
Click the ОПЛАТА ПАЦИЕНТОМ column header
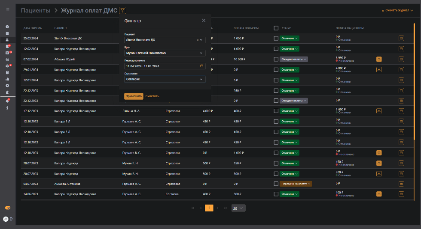[350, 28]
